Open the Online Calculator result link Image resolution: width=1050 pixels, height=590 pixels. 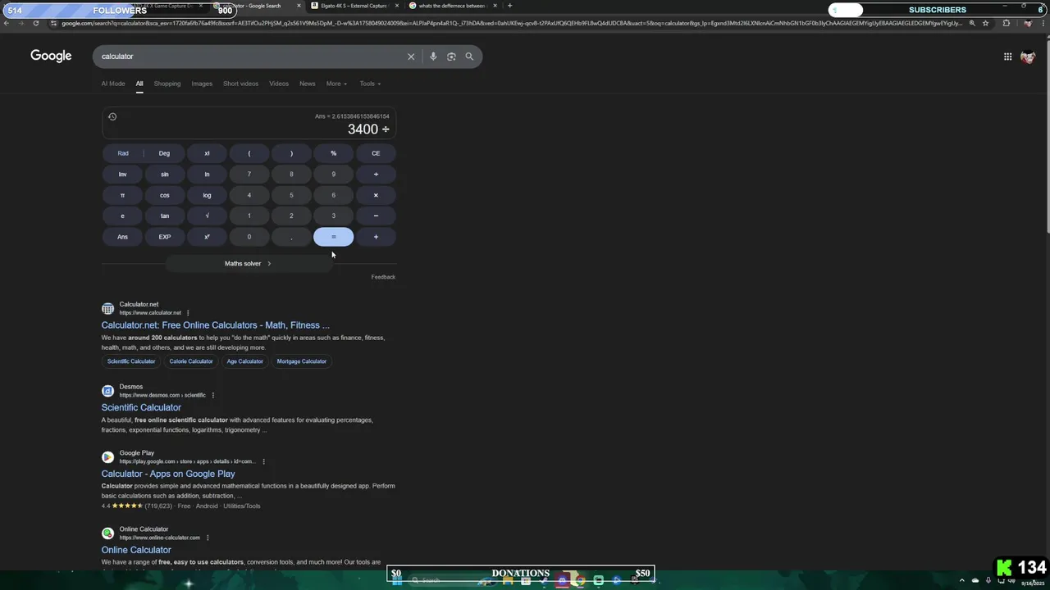(x=136, y=550)
